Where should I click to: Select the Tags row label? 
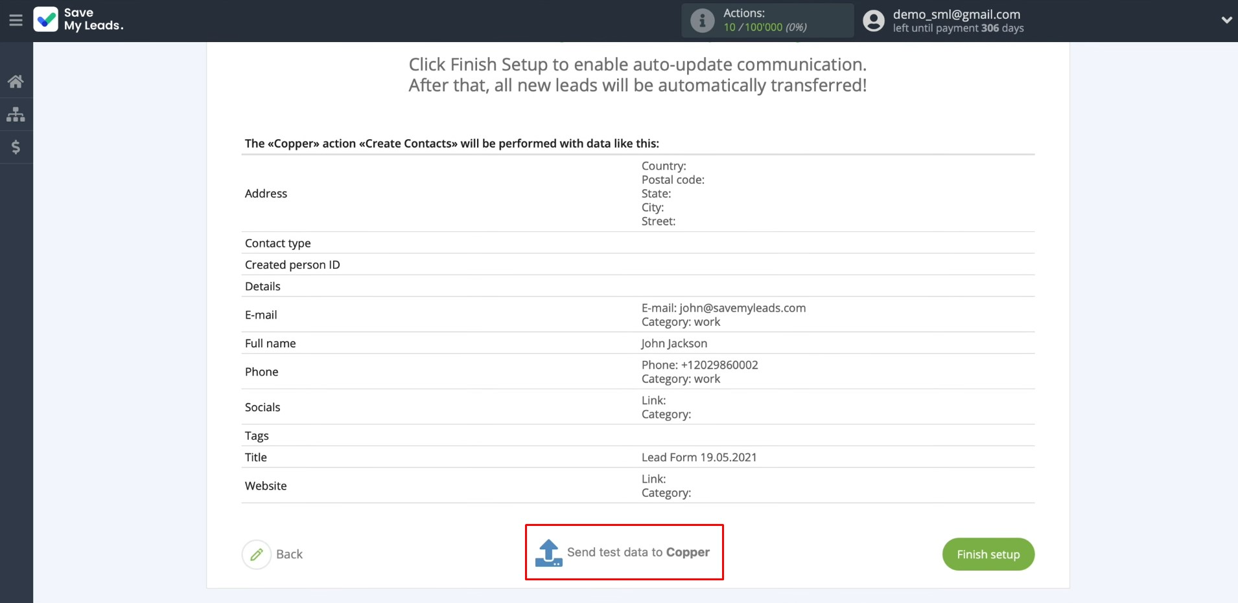[x=257, y=436]
